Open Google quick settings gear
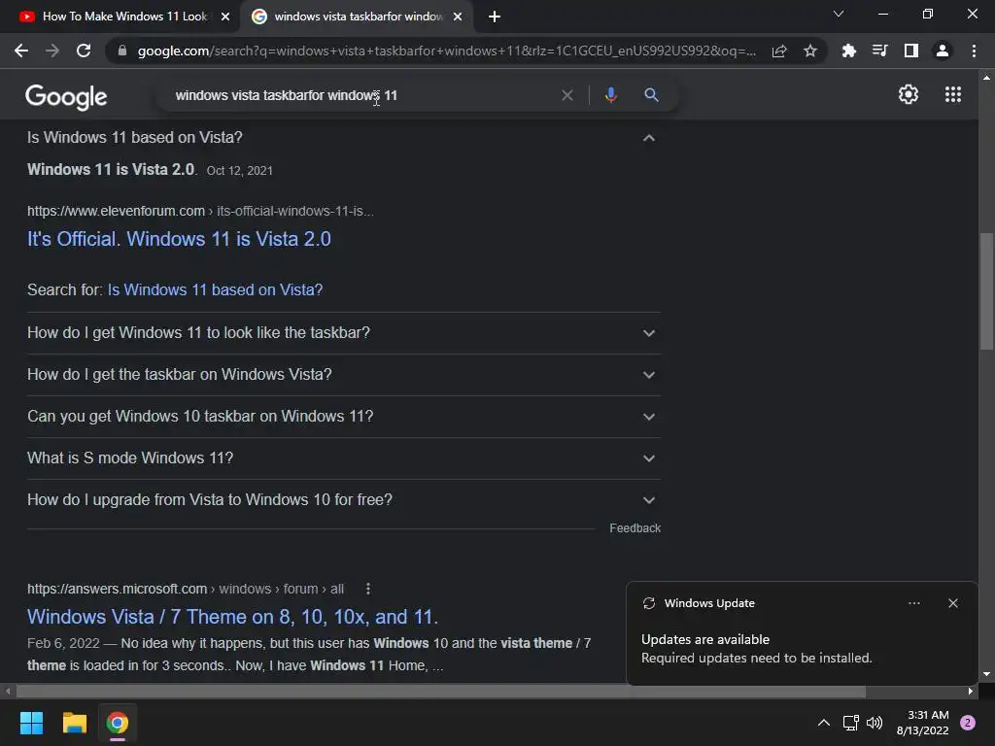The height and width of the screenshot is (746, 995). pyautogui.click(x=909, y=94)
